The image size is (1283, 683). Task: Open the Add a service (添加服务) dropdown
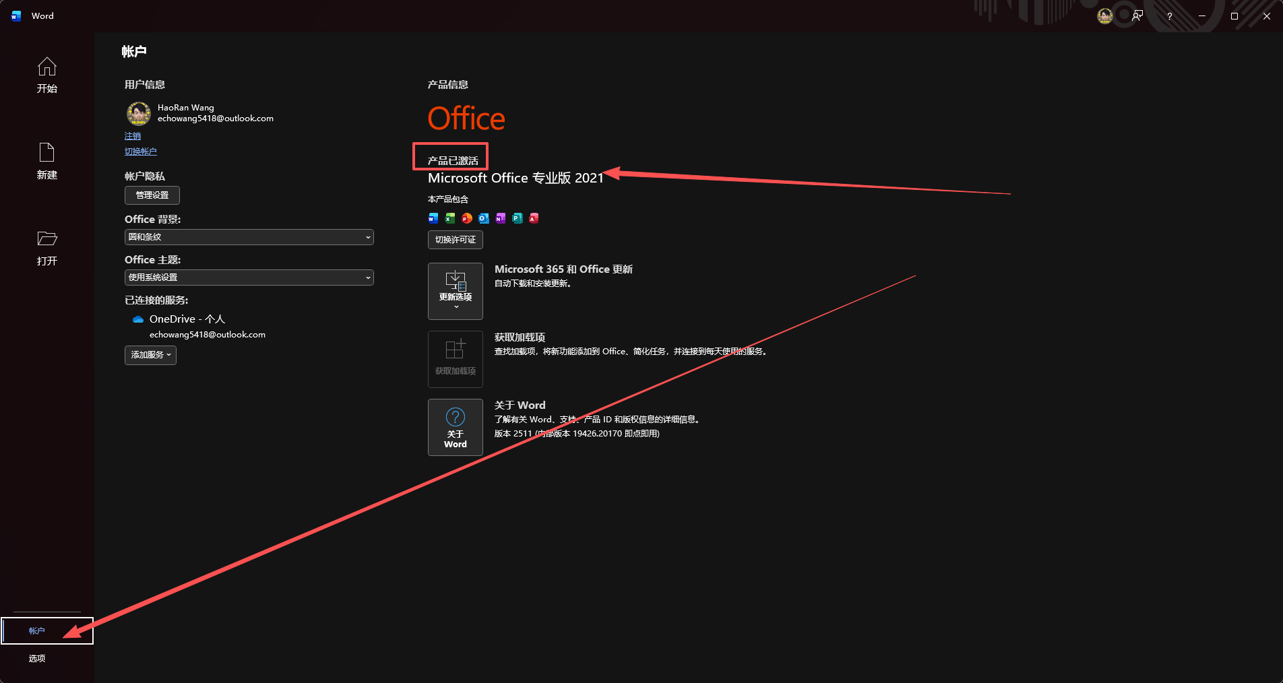(x=150, y=355)
